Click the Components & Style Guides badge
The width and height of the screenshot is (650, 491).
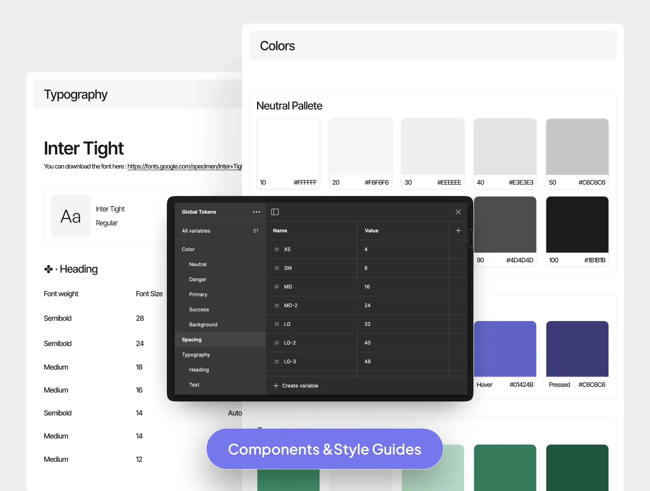point(325,449)
